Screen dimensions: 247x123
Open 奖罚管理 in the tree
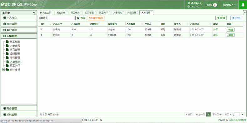(x=15, y=50)
